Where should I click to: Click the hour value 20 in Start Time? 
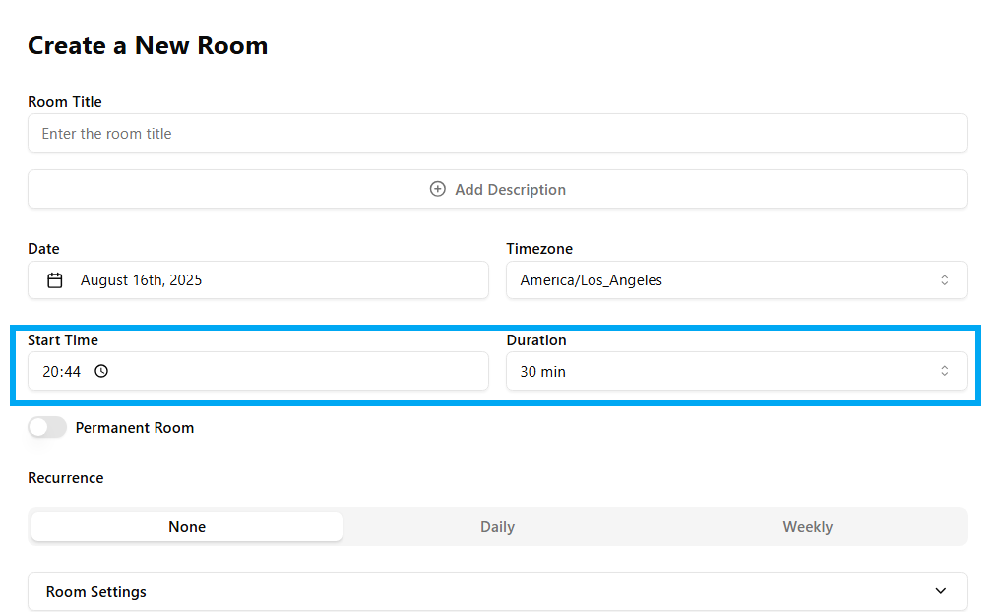pos(50,372)
